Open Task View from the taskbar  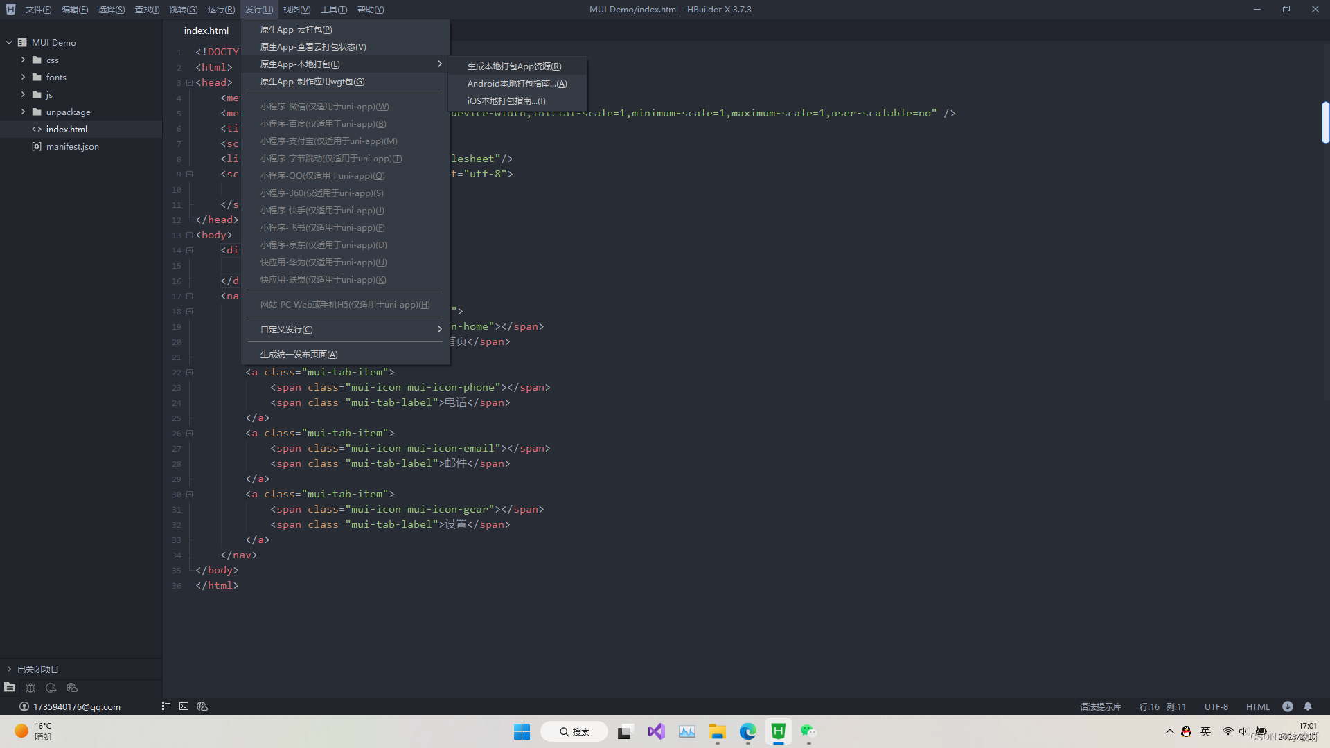626,731
